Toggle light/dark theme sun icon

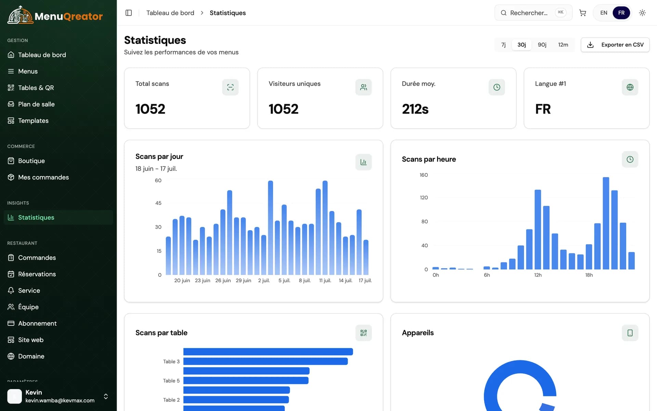click(642, 13)
